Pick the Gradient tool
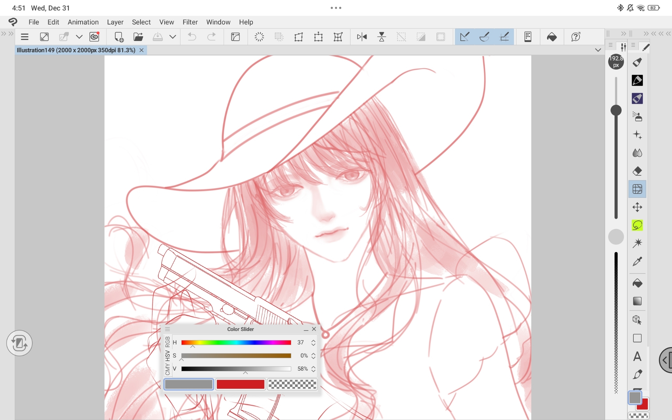672x420 pixels. tap(637, 301)
